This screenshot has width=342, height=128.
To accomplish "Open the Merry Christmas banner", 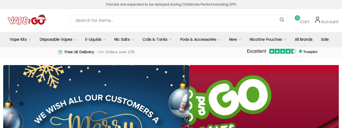I will [x=96, y=97].
